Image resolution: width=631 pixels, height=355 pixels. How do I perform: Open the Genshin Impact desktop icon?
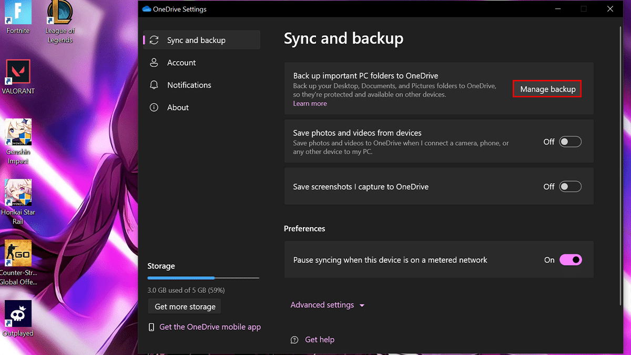coord(18,133)
